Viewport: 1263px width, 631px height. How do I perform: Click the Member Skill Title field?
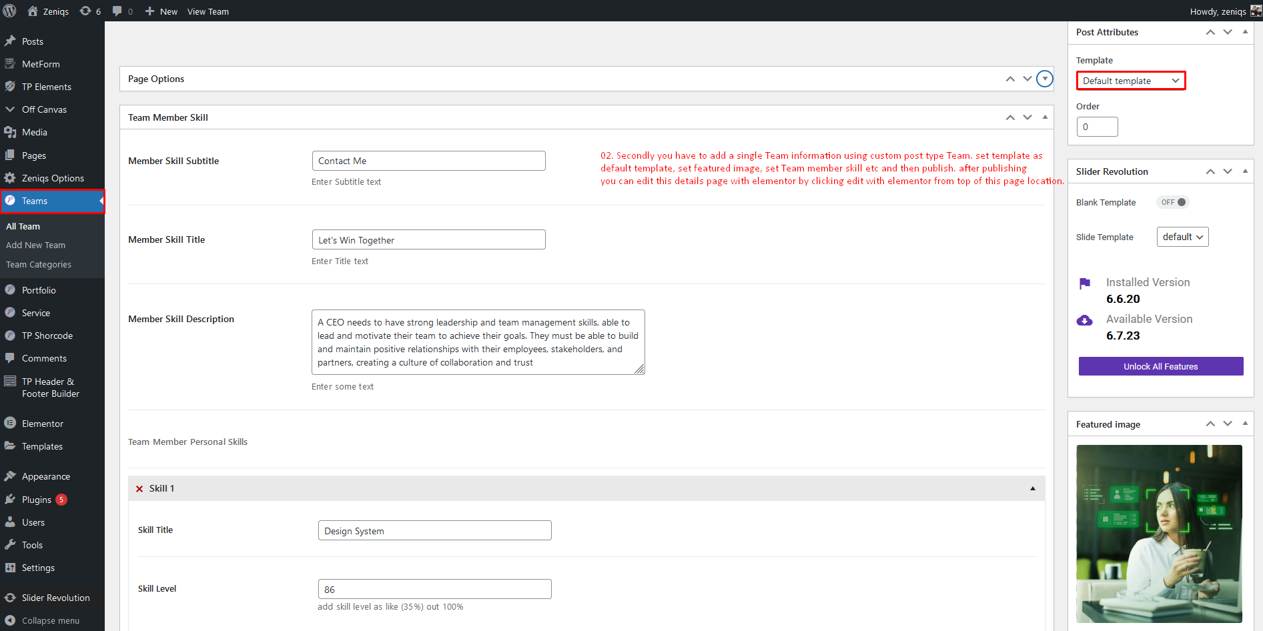click(429, 240)
